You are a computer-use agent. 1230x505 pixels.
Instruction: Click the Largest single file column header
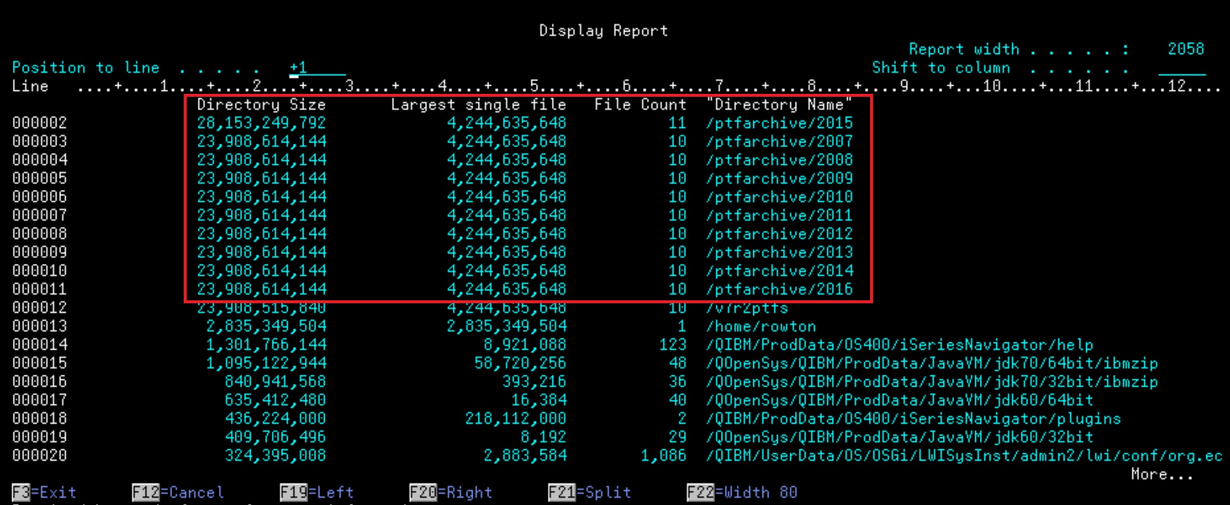478,105
